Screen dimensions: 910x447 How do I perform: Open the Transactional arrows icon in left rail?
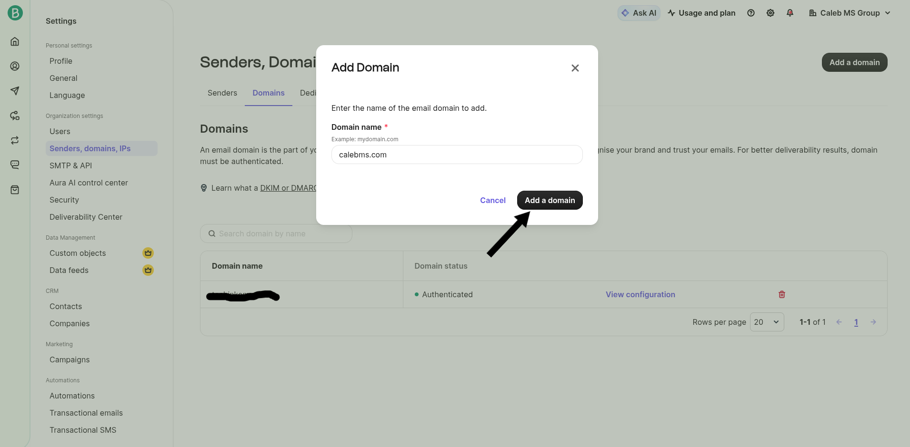tap(15, 140)
